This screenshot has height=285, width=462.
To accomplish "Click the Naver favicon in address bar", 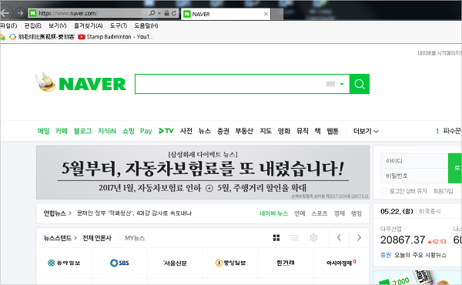I will pos(32,13).
